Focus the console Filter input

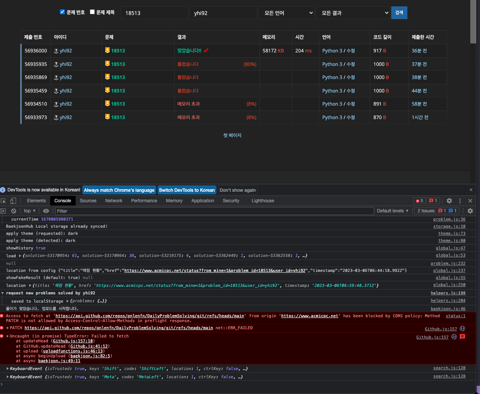[x=215, y=211]
